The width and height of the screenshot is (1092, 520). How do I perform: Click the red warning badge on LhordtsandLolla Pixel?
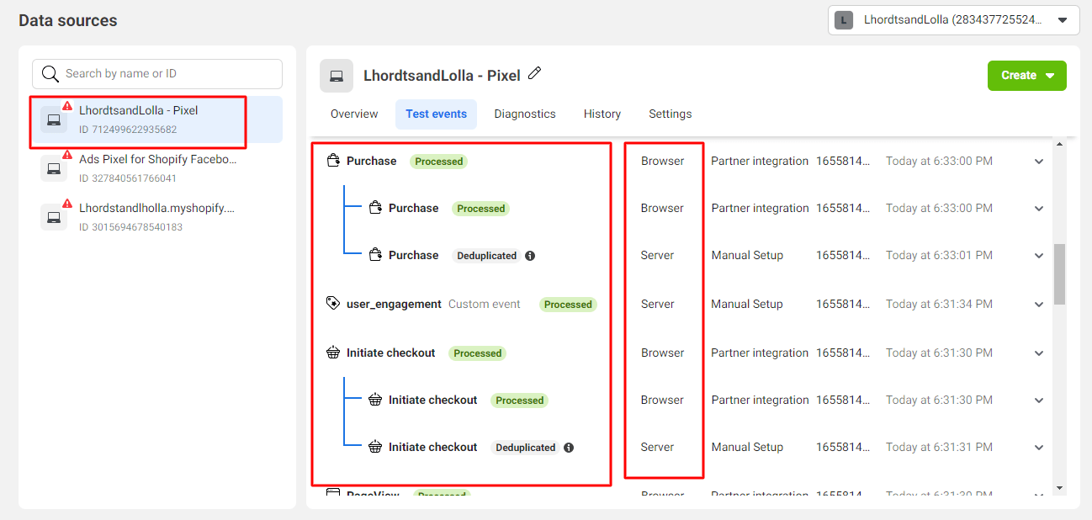coord(67,106)
